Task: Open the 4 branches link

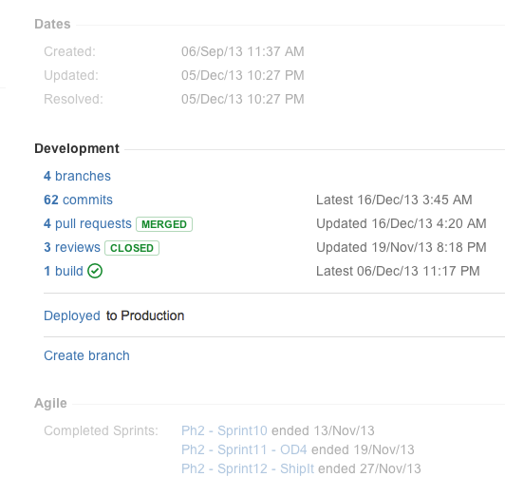Action: [77, 176]
